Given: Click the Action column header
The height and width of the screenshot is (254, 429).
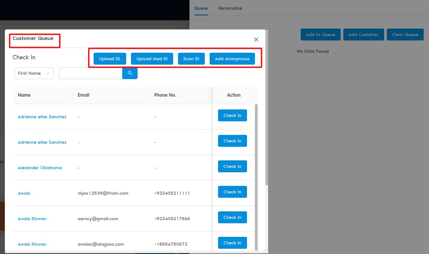Looking at the screenshot, I should [234, 95].
